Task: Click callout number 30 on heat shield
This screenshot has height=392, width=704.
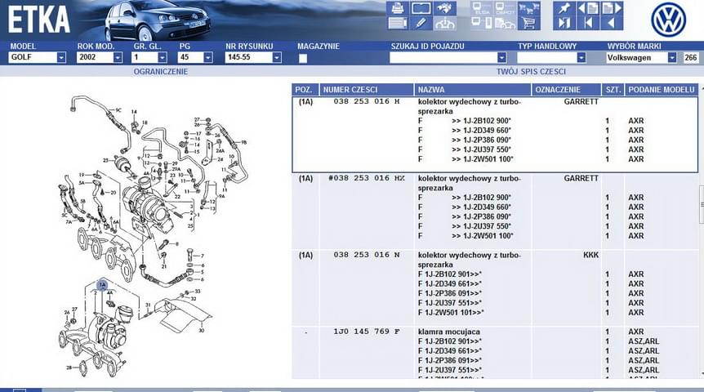Action: [202, 331]
